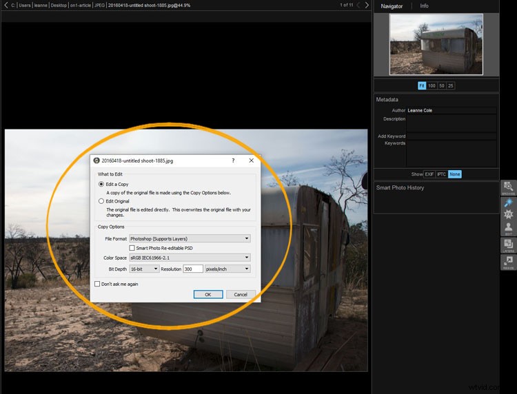Viewport: 517px width, 394px height.
Task: Set metadata display to None
Action: 455,174
